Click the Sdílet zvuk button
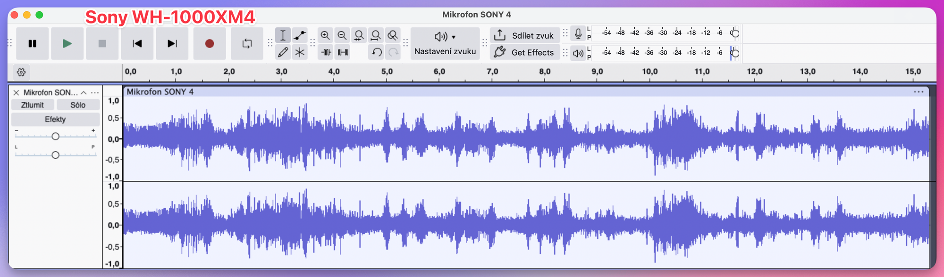 pos(524,35)
